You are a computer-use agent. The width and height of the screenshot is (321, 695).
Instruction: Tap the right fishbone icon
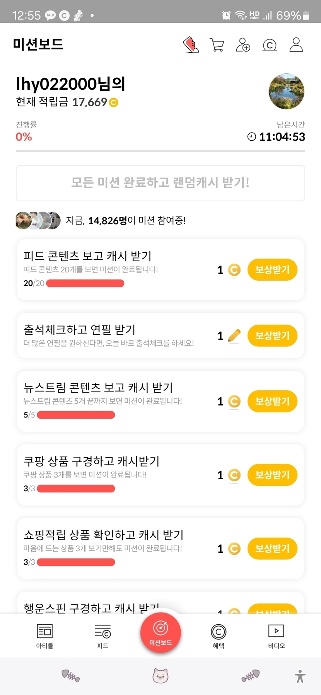(x=251, y=676)
